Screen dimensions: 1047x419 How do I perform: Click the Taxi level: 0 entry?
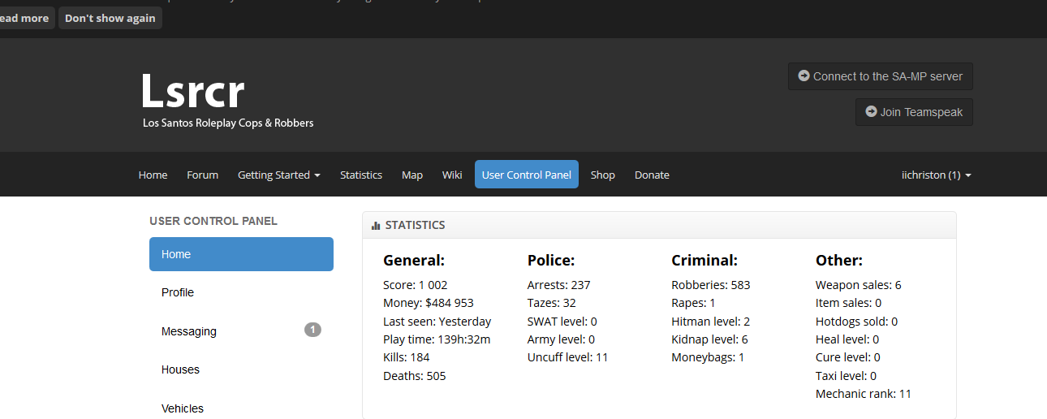(x=847, y=376)
